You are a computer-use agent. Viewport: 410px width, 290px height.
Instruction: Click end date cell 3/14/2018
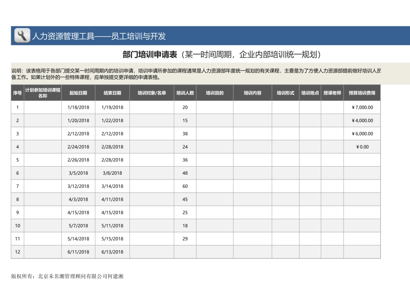pos(113,186)
